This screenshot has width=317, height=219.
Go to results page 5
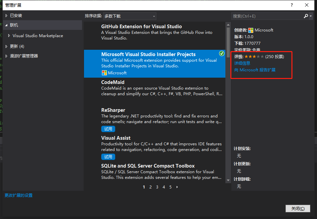point(170,187)
